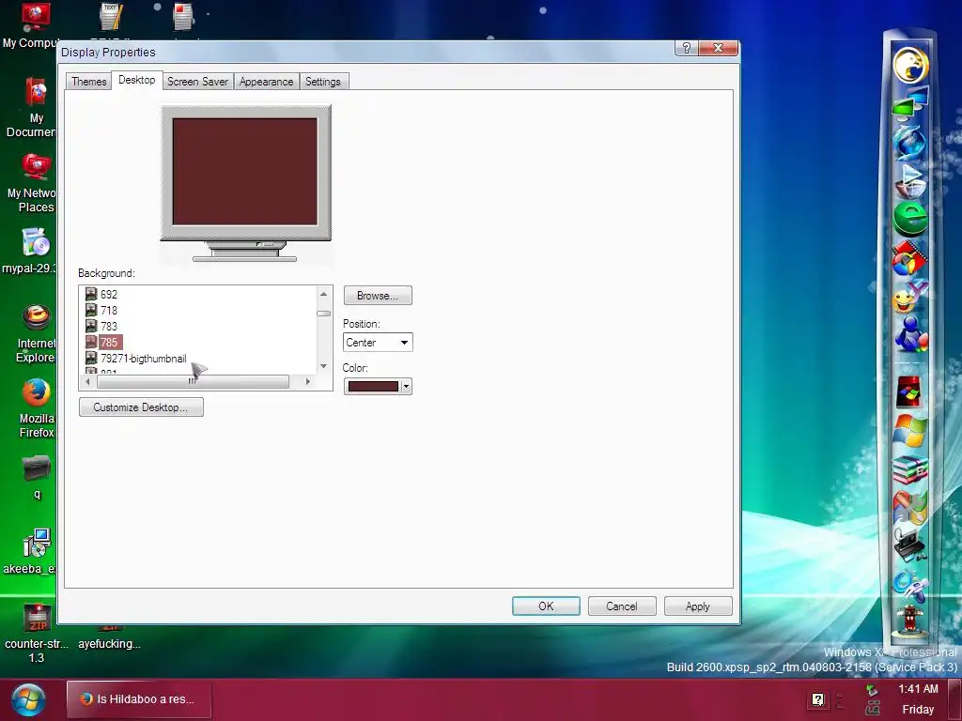Click the dark maroon color swatch
Image resolution: width=962 pixels, height=721 pixels.
(373, 386)
